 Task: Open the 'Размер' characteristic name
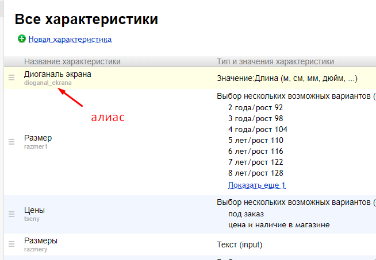point(38,138)
